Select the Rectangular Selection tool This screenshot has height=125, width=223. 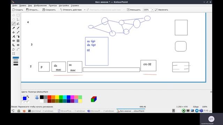click(x=18, y=15)
